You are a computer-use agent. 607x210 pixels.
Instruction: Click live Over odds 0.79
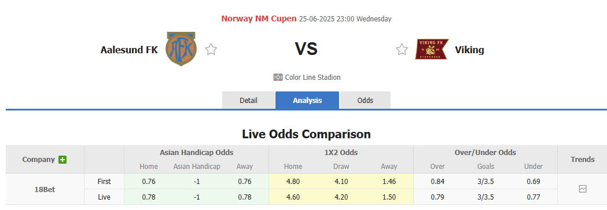(x=437, y=197)
